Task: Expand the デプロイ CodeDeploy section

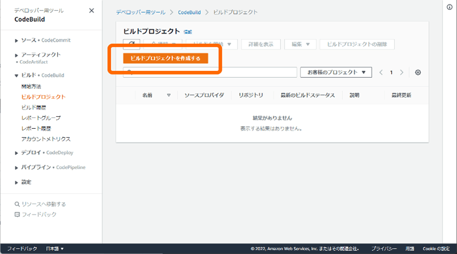Action: [17, 153]
